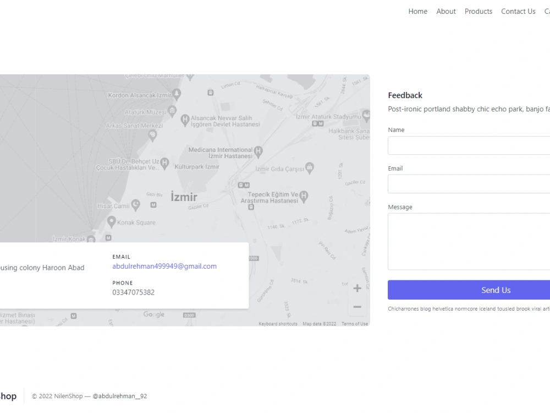Screen dimensions: 550x413
Task: Navigate to the About page
Action: point(446,11)
